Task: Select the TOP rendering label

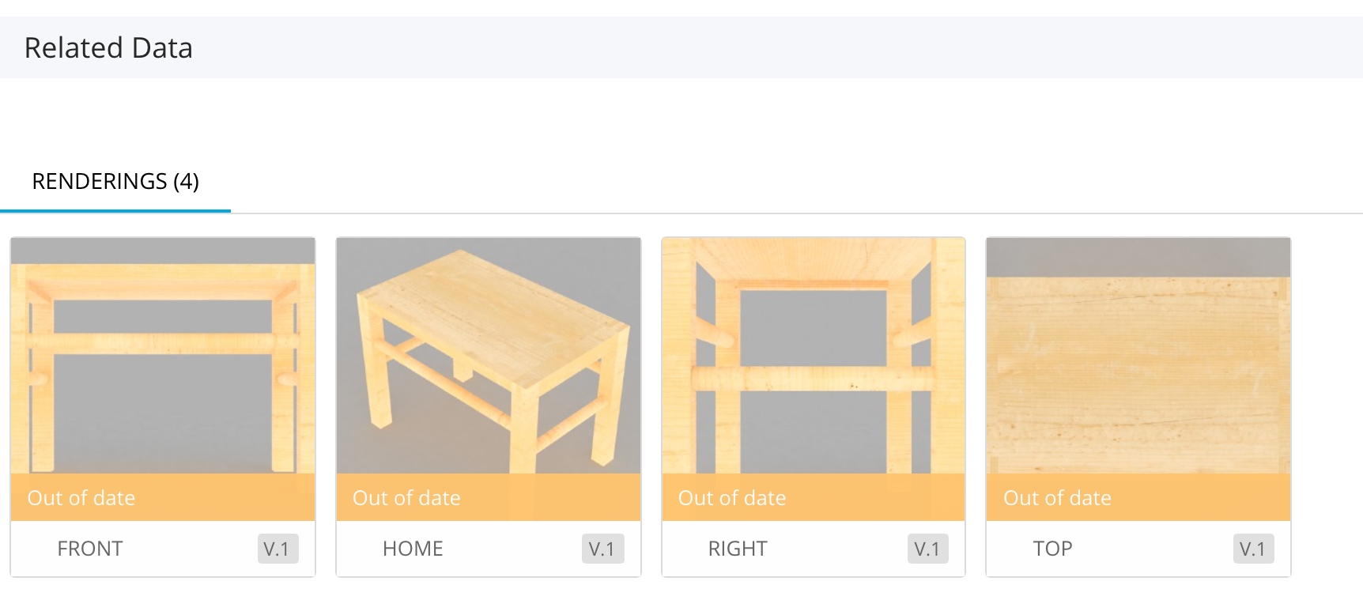Action: click(x=1052, y=548)
